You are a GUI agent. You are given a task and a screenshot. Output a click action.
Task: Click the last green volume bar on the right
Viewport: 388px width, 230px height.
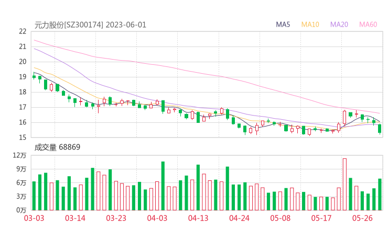point(380,194)
